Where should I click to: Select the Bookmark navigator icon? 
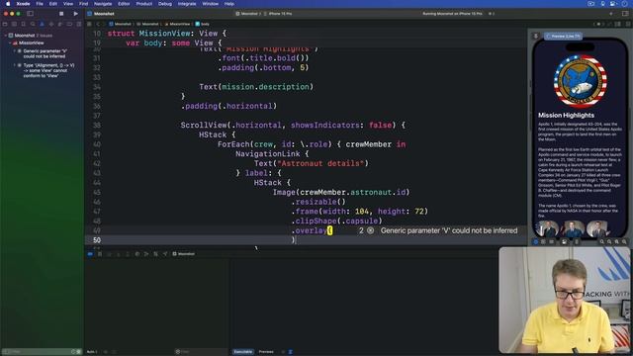[x=24, y=24]
